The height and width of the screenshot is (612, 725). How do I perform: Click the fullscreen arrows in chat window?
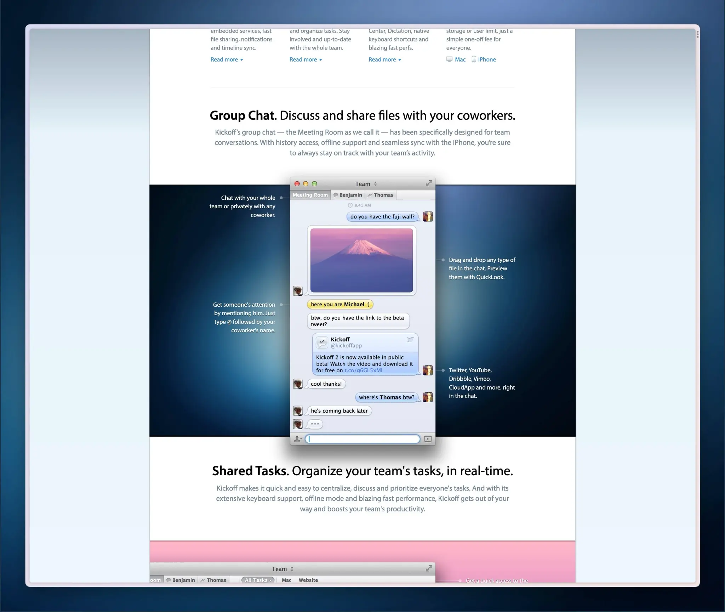[x=429, y=183]
